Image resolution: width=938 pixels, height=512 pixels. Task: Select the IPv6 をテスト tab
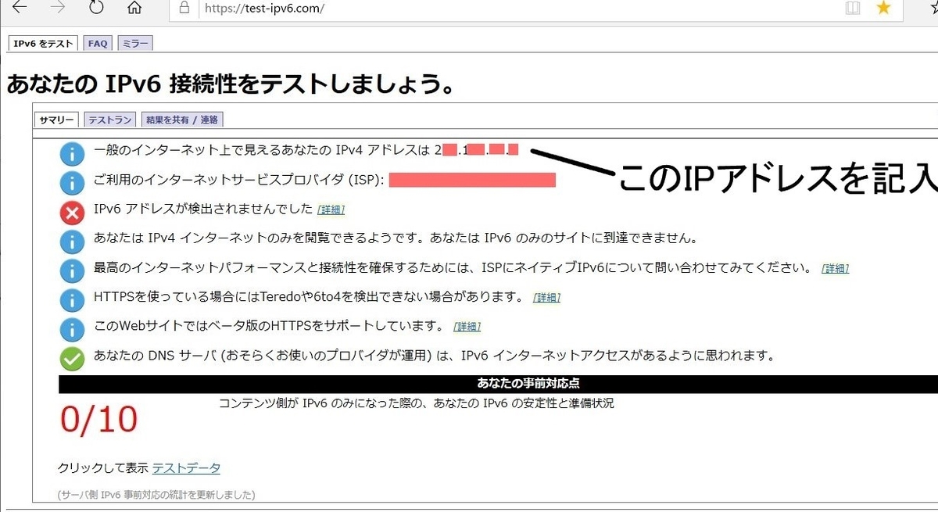[x=45, y=44]
